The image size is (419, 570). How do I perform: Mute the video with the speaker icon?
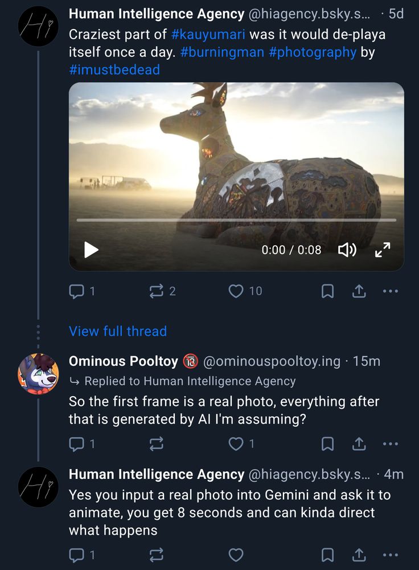pyautogui.click(x=347, y=250)
